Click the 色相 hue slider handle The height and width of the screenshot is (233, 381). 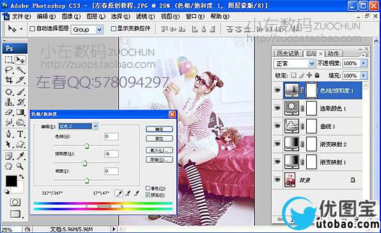pos(87,146)
